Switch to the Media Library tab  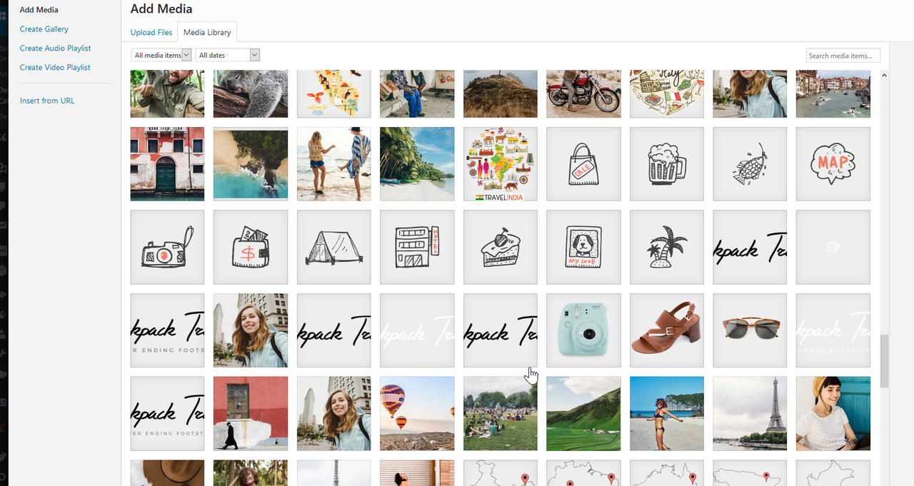pyautogui.click(x=207, y=32)
